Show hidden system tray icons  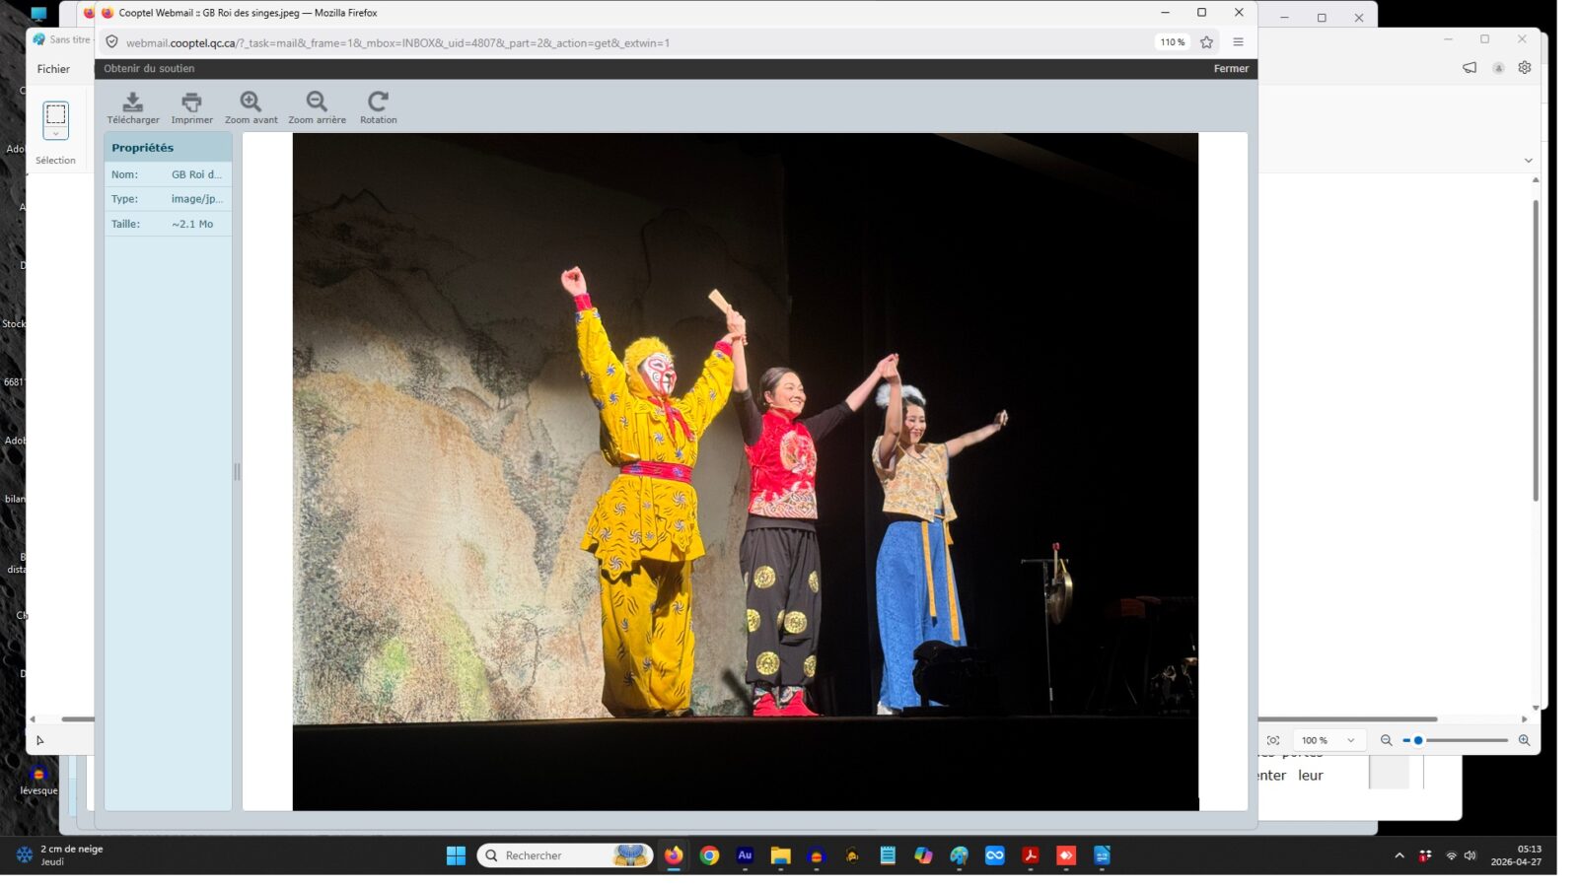(x=1399, y=855)
